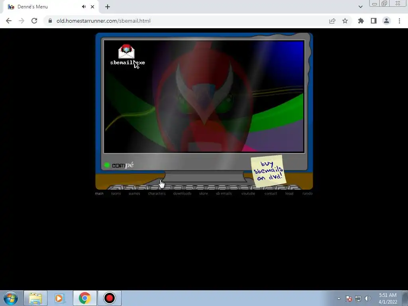Image resolution: width=408 pixels, height=306 pixels.
Task: Select the Denné's Menu browser tab
Action: [x=51, y=7]
